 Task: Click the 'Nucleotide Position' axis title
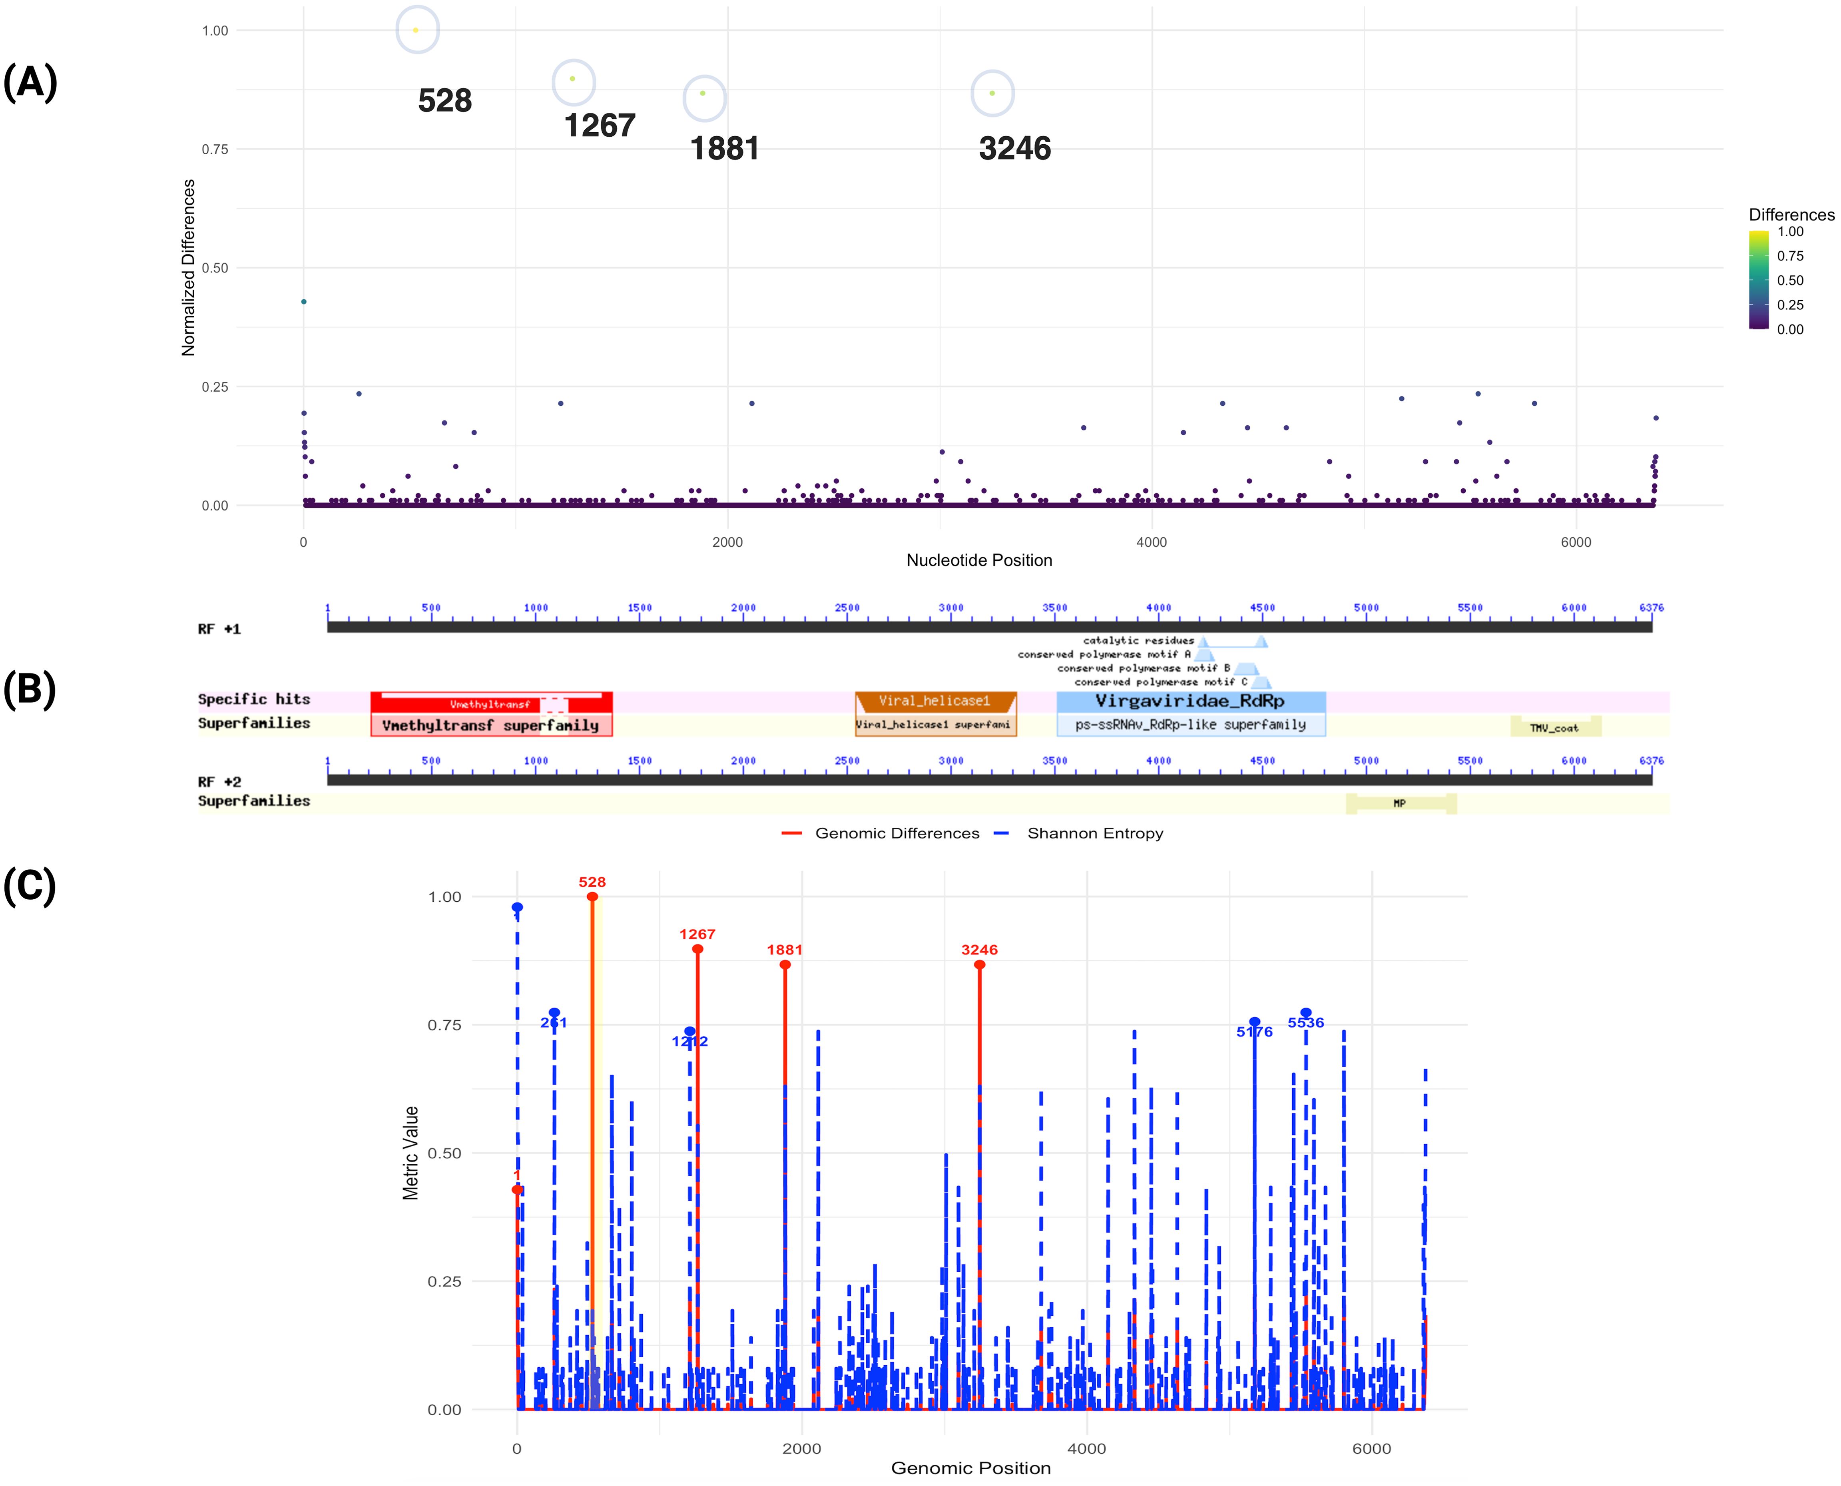979,561
